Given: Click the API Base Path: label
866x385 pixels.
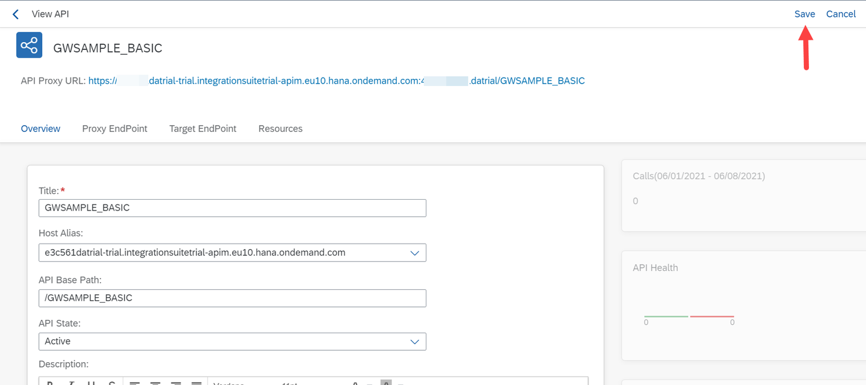Looking at the screenshot, I should tap(70, 280).
